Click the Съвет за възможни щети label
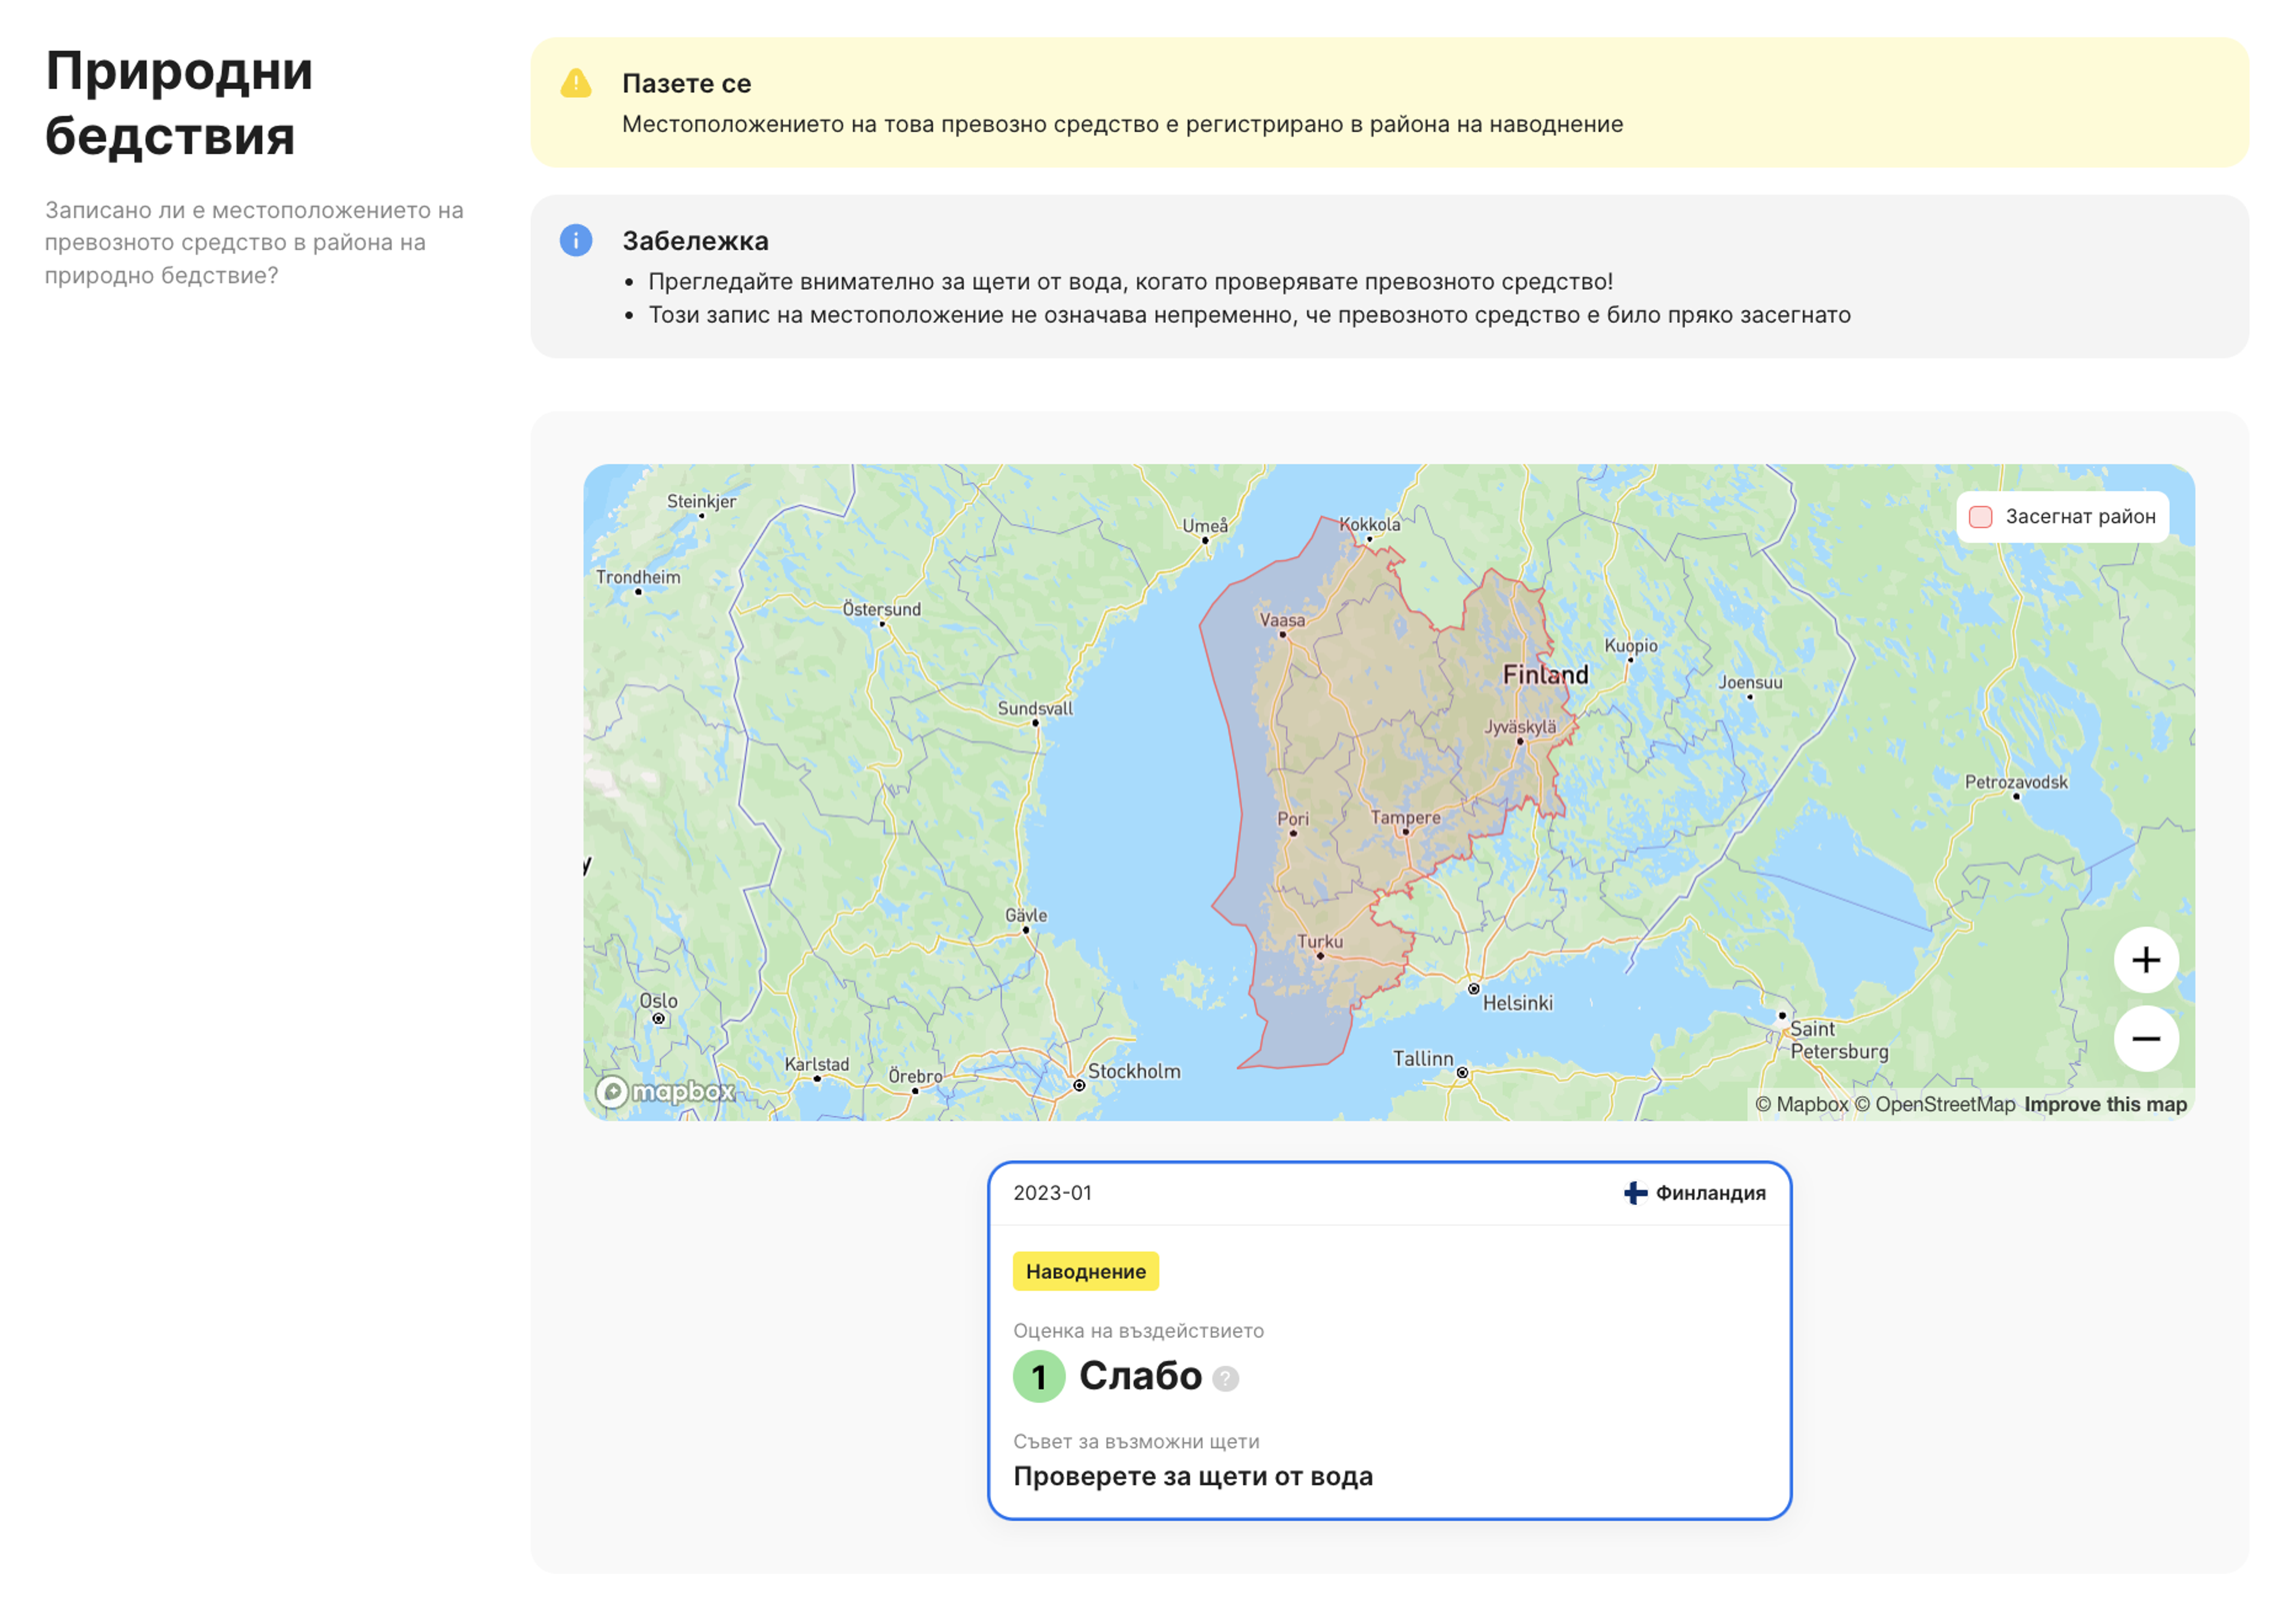Image resolution: width=2296 pixels, height=1604 pixels. (1136, 1442)
